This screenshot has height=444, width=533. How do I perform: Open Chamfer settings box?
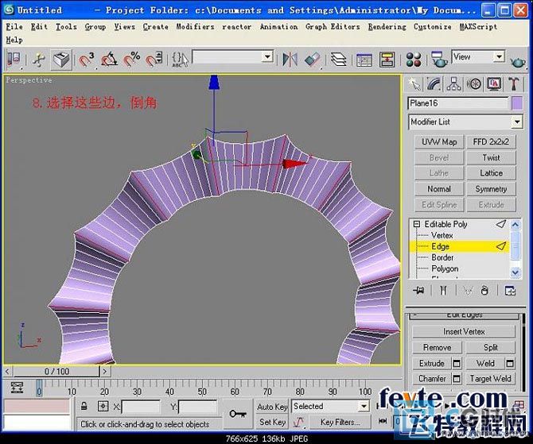457,379
